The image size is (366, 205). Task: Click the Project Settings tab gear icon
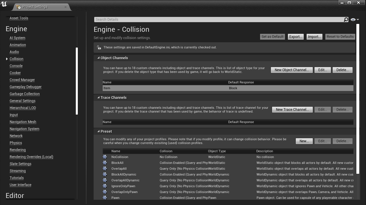coord(19,7)
